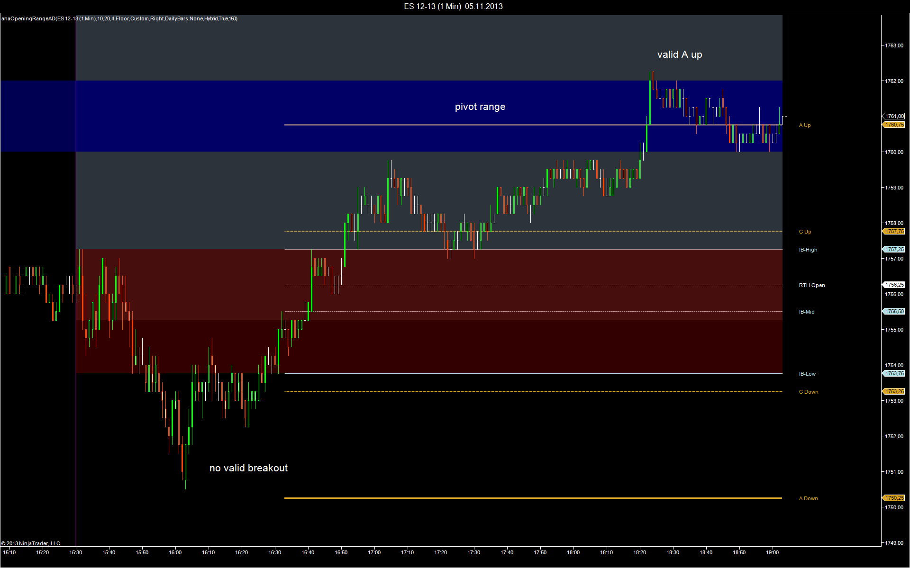
Task: Select the 17:20 time axis label
Action: coord(441,552)
